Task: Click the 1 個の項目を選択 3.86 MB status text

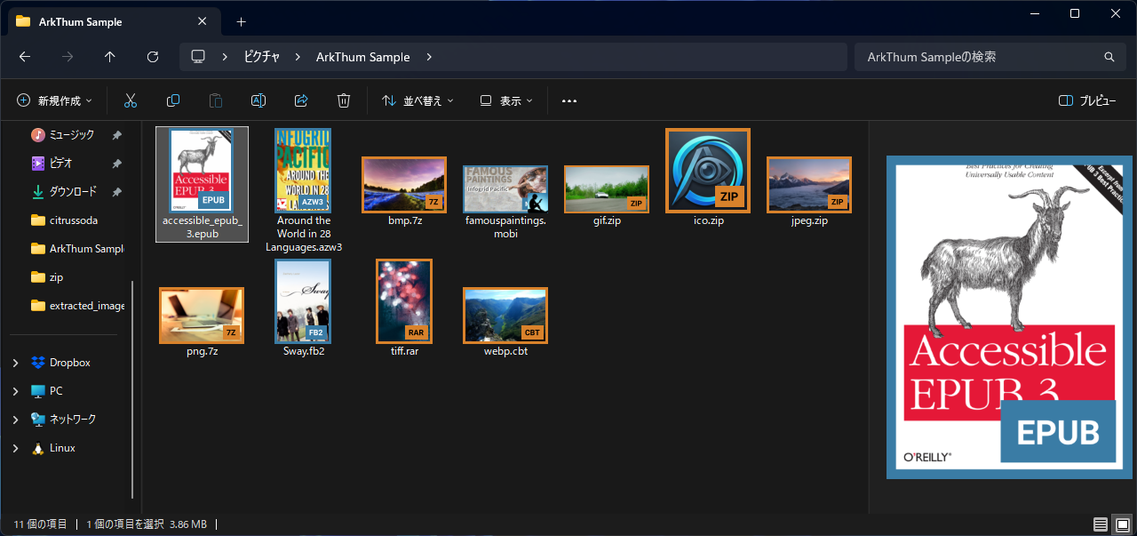Action: (147, 524)
